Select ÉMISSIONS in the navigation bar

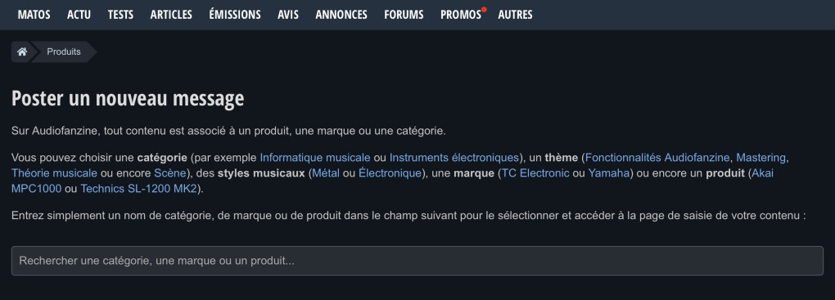click(x=235, y=15)
